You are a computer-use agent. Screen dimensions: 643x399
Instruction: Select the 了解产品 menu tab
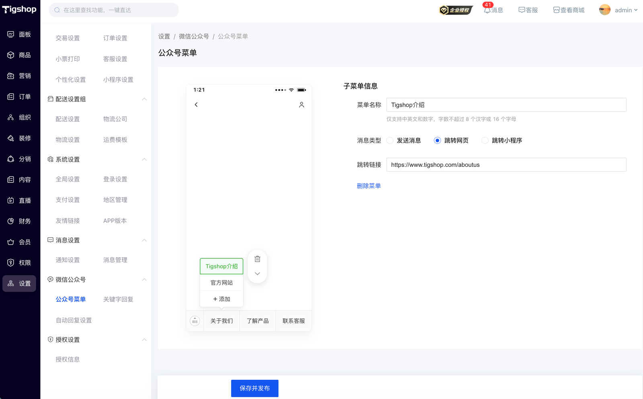click(258, 321)
